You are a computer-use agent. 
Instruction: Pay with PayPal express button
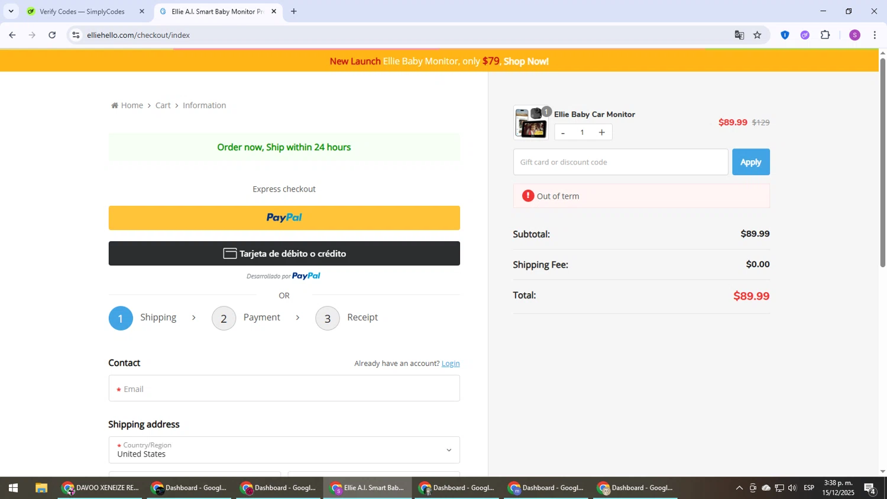pyautogui.click(x=284, y=218)
